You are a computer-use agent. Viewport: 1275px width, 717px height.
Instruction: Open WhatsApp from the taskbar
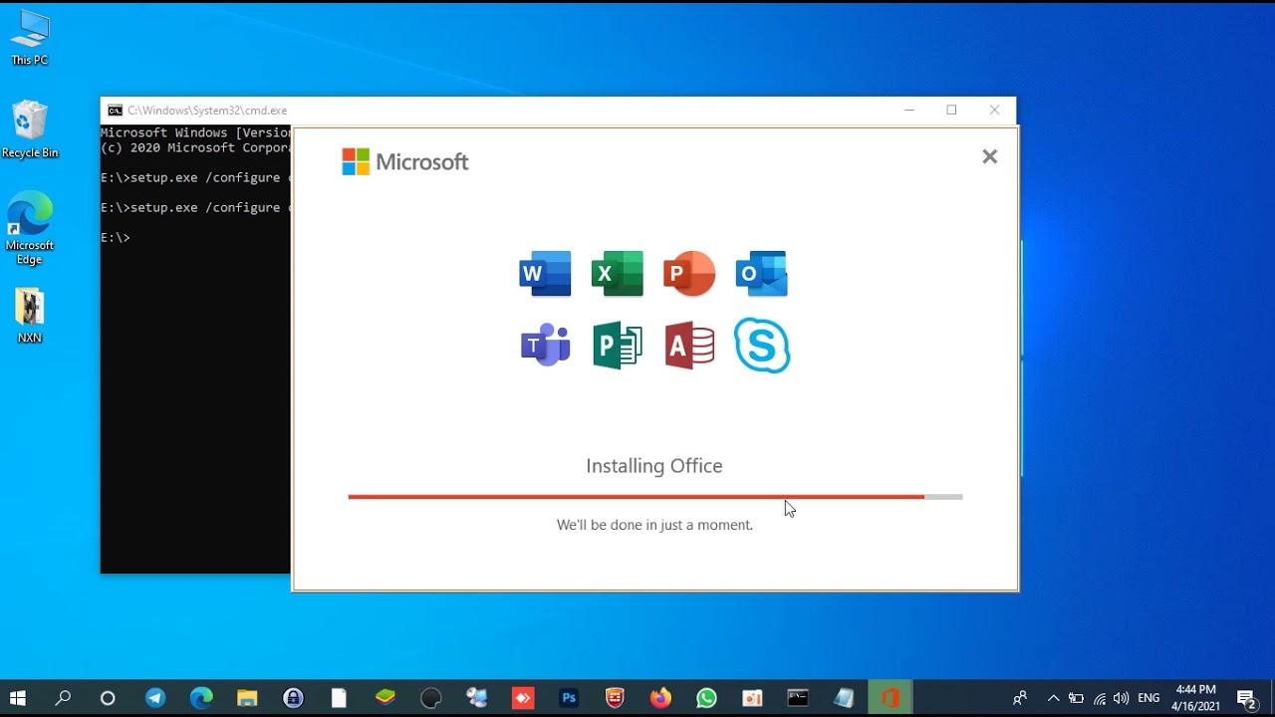[x=706, y=698]
